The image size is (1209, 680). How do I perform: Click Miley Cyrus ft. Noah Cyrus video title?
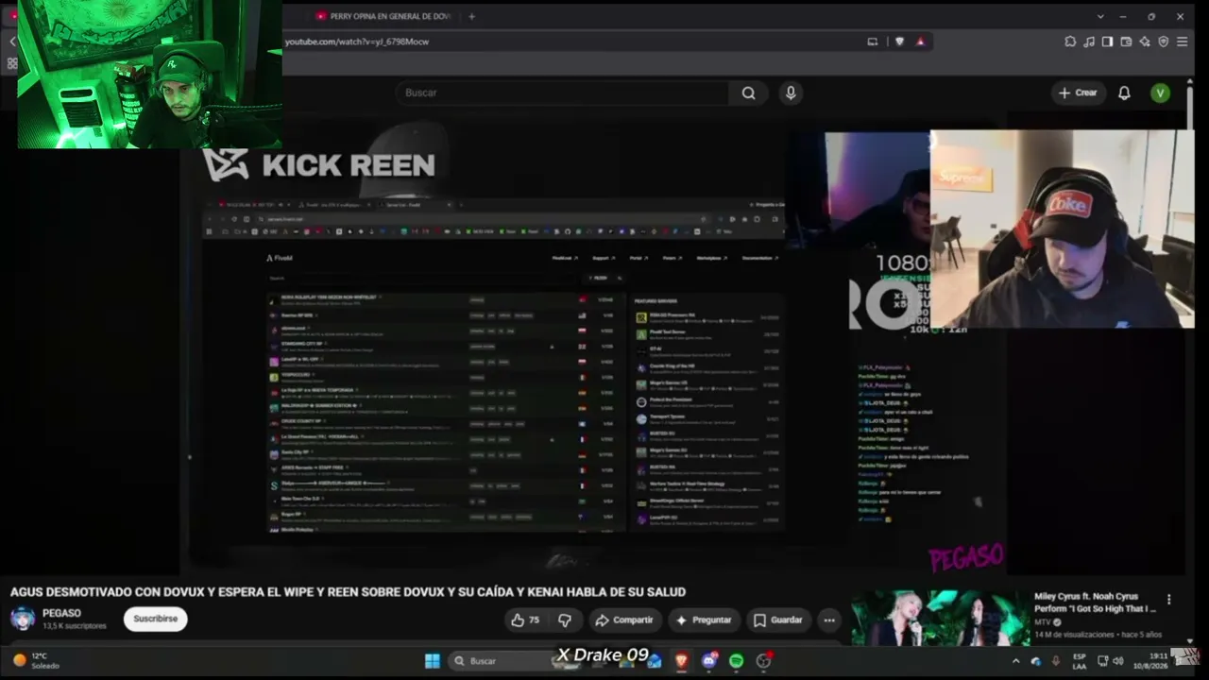pos(1096,603)
